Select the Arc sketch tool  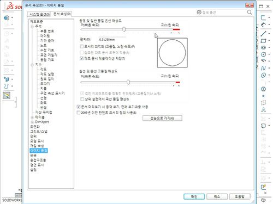coord(263,61)
